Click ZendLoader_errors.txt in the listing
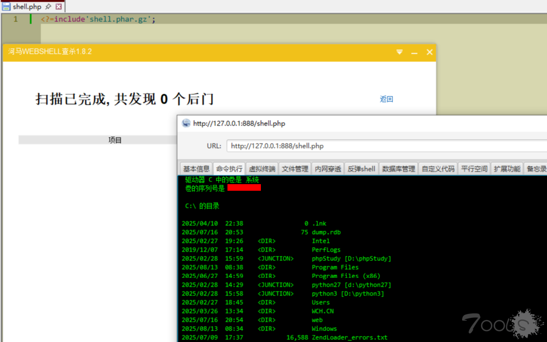This screenshot has width=547, height=342. (350, 338)
